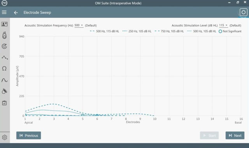Image resolution: width=249 pixels, height=148 pixels.
Task: Toggle the Not Significant legend marker
Action: (x=230, y=31)
